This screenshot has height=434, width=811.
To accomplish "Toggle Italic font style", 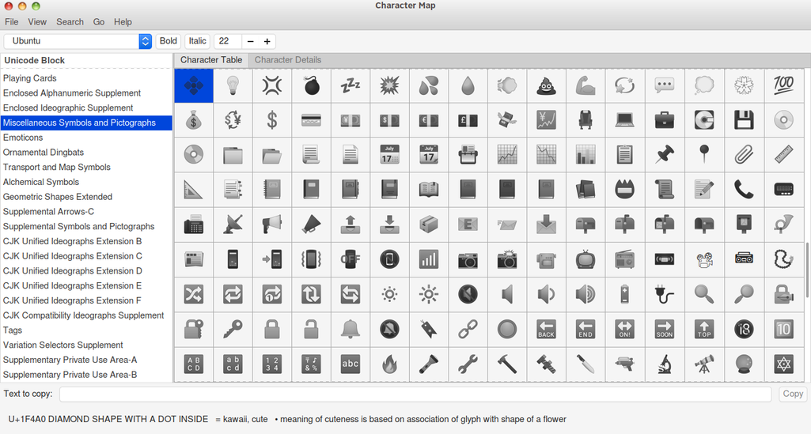I will coord(198,41).
